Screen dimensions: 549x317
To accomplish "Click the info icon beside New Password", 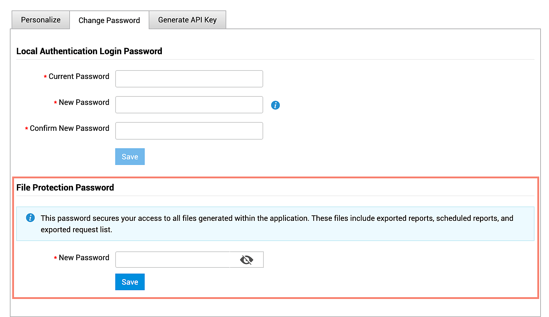I will [x=275, y=105].
